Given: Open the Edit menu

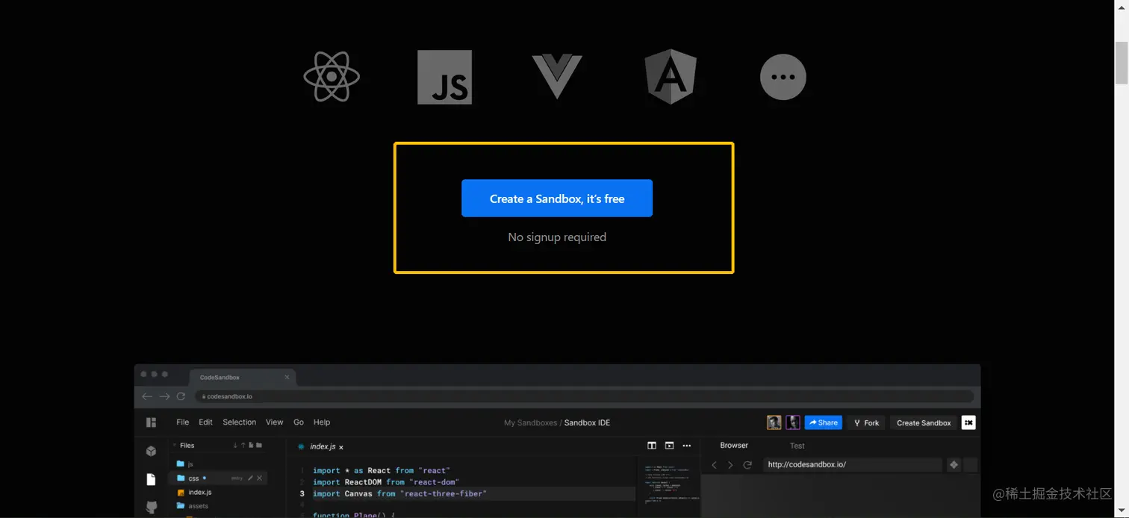Looking at the screenshot, I should tap(205, 422).
